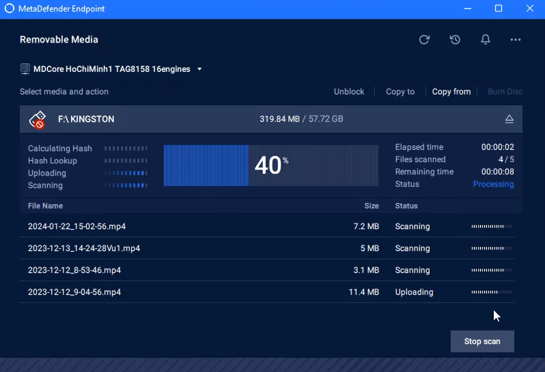Viewport: 545px width, 372px height.
Task: Click the F:\ KINGSTON drive label
Action: (86, 120)
